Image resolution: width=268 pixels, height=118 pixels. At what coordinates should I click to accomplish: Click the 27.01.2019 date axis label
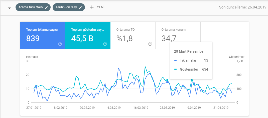(x=34, y=108)
